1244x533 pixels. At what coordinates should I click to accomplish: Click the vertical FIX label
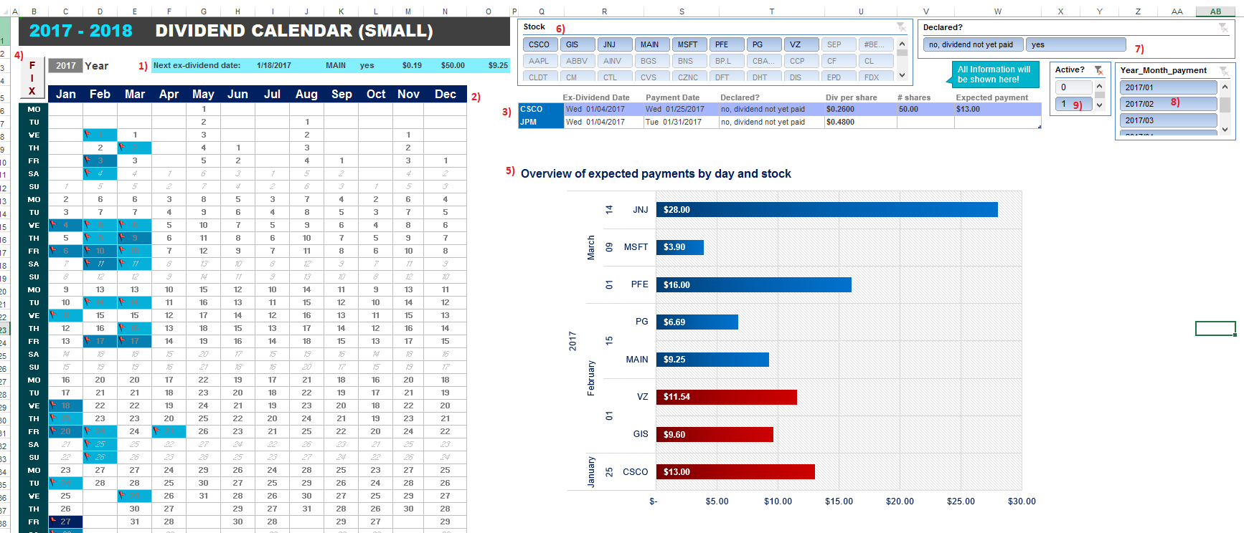tap(32, 78)
